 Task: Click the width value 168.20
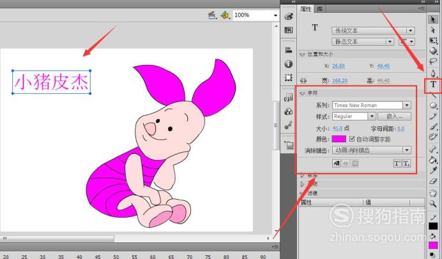click(x=340, y=81)
